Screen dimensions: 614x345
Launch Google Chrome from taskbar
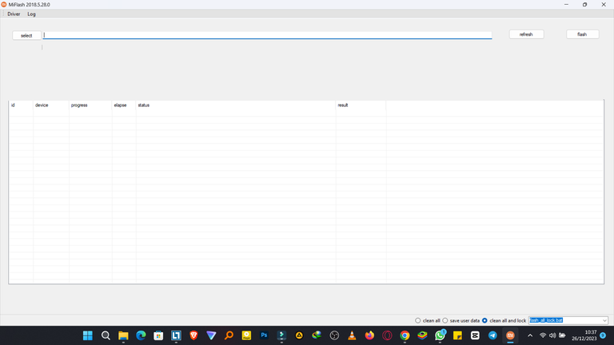point(405,335)
